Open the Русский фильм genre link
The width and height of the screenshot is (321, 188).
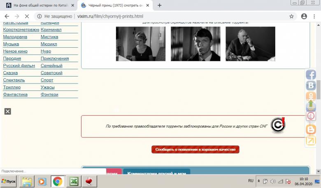pyautogui.click(x=19, y=66)
